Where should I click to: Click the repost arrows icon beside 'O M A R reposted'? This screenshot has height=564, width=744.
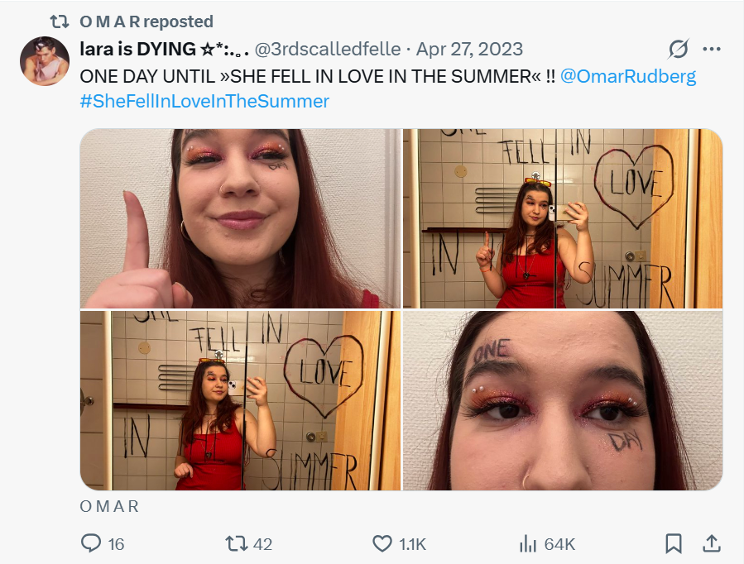60,22
